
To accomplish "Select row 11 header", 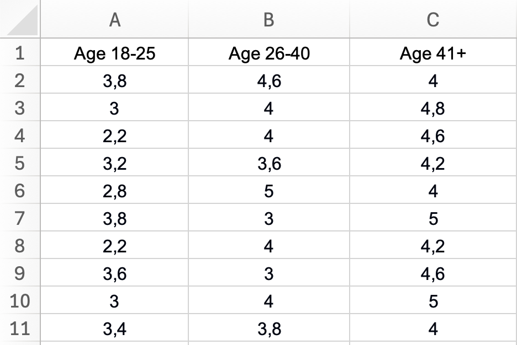I will point(20,329).
